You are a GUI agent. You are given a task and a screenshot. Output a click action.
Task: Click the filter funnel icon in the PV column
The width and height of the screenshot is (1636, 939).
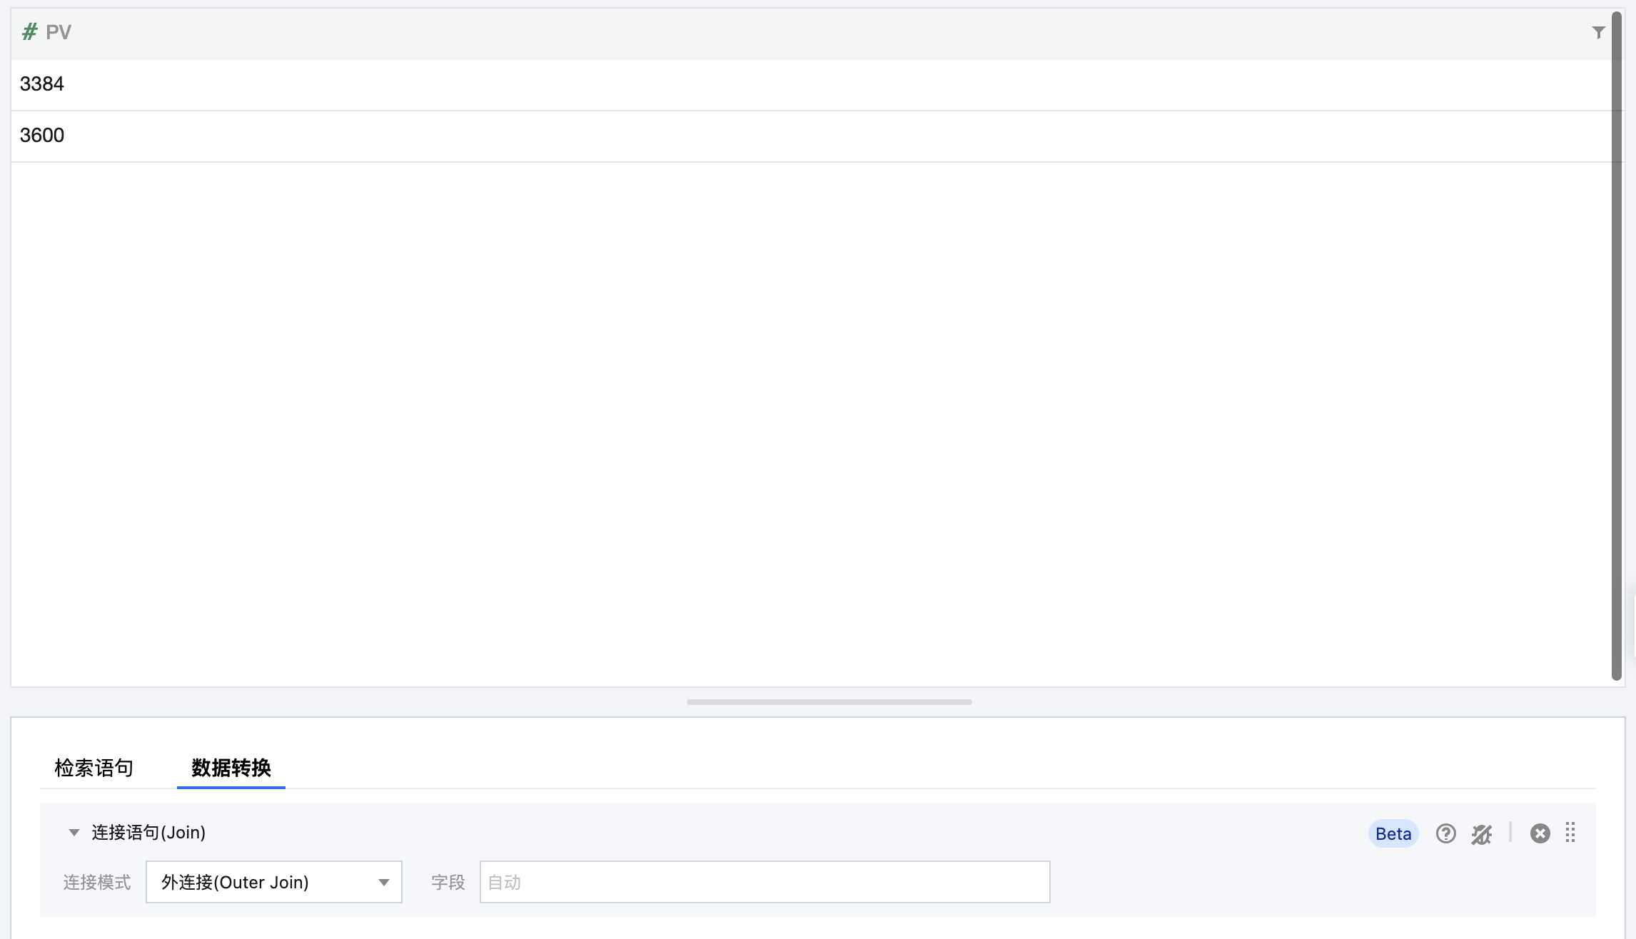[1598, 33]
